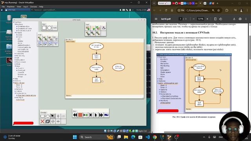The width and height of the screenshot is (251, 141).
Task: Select the auxiliary ellipse tool in Aux palette
Action: click(49, 28)
